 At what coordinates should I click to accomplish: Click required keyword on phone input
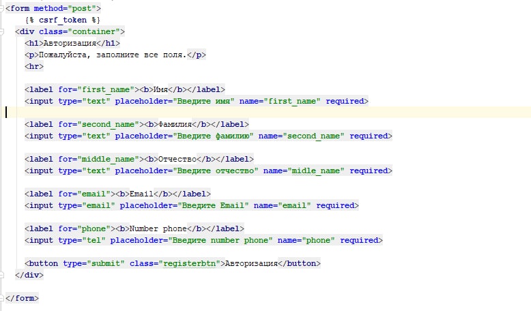tap(359, 240)
